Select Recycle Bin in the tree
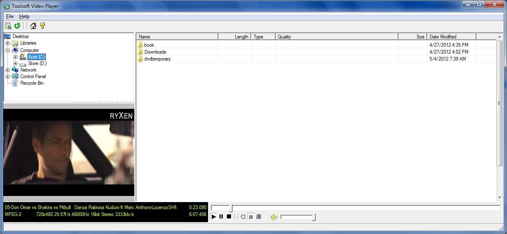The width and height of the screenshot is (507, 234). click(32, 83)
